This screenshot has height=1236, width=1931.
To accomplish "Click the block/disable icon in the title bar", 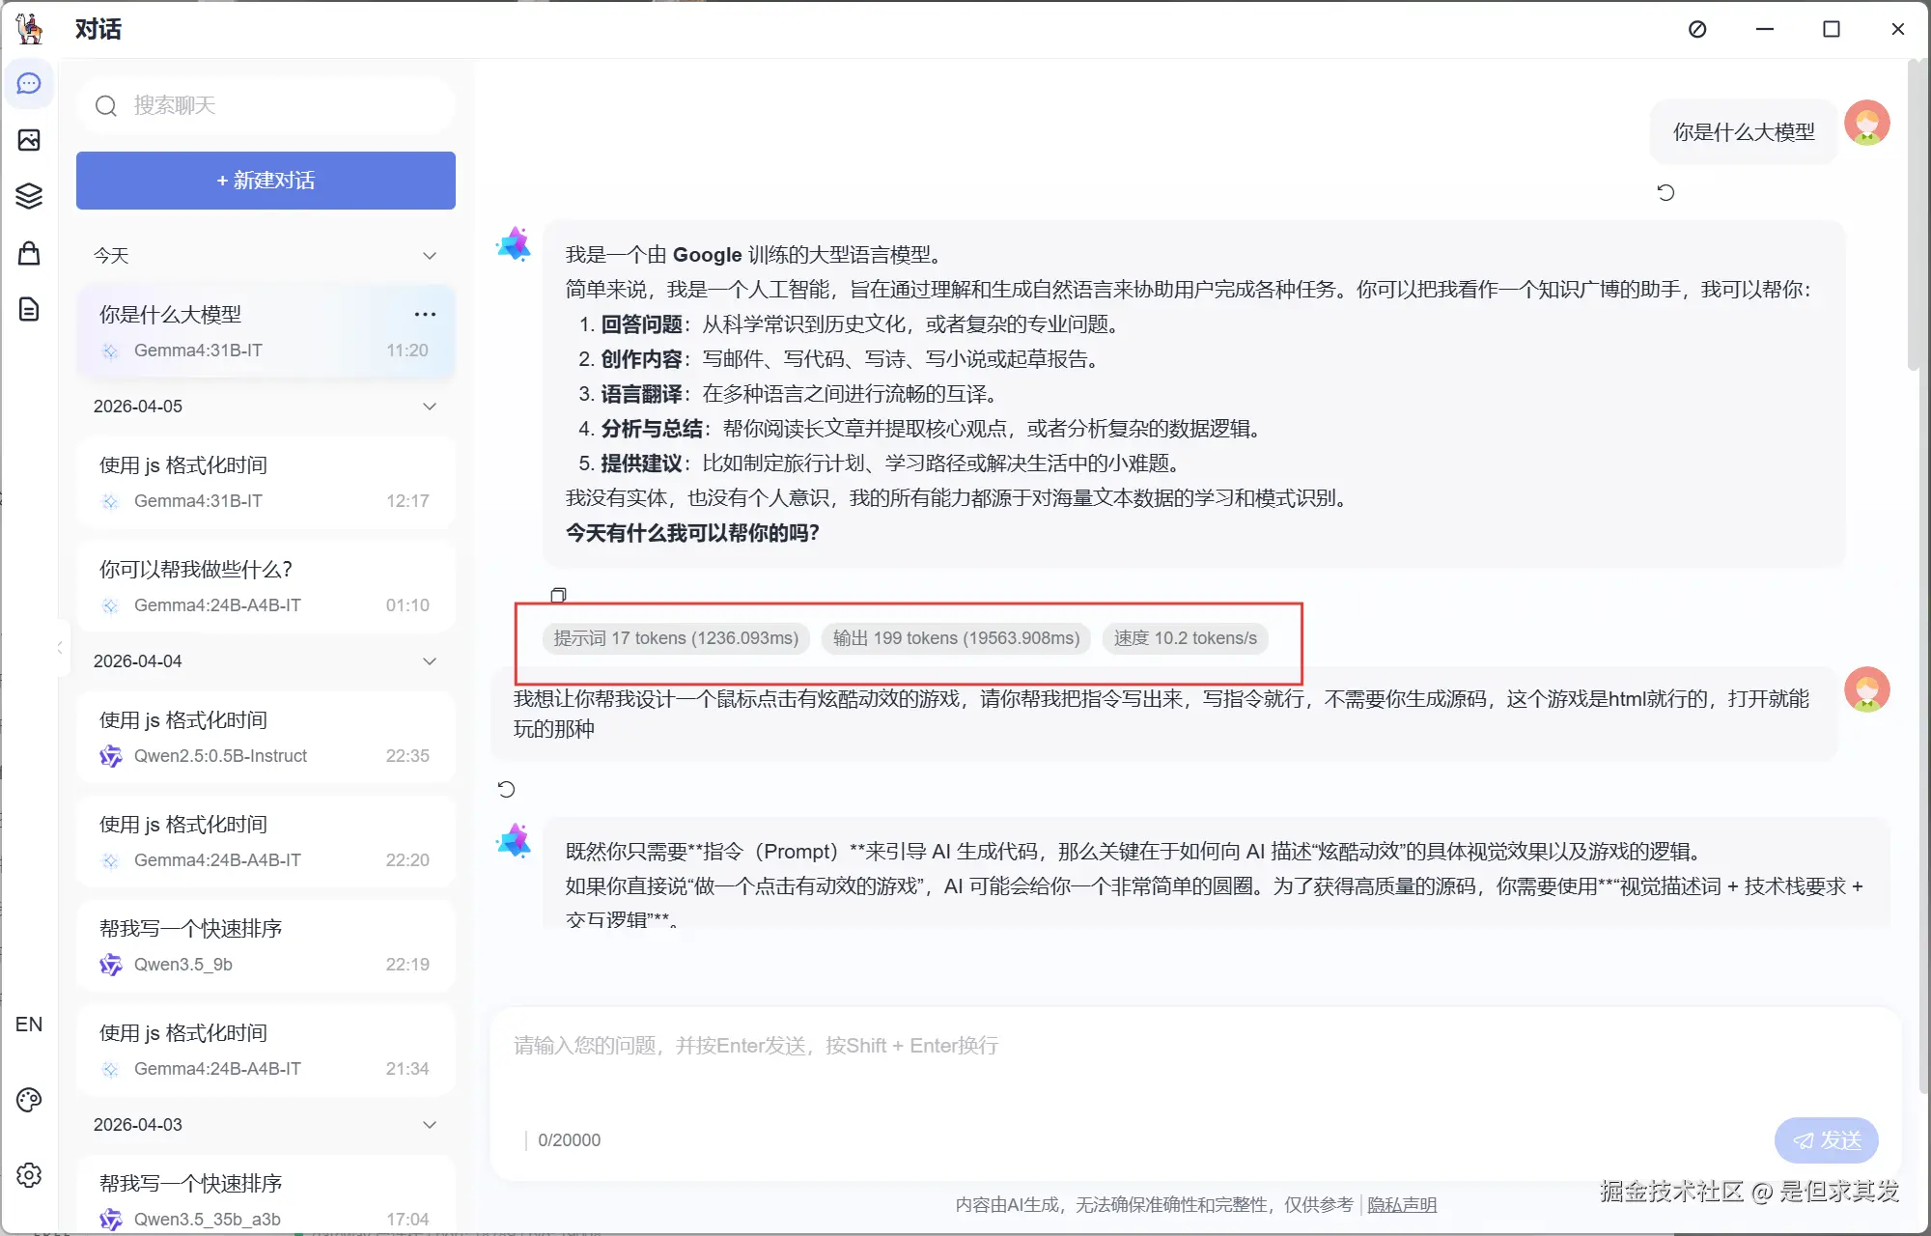I will click(1697, 29).
